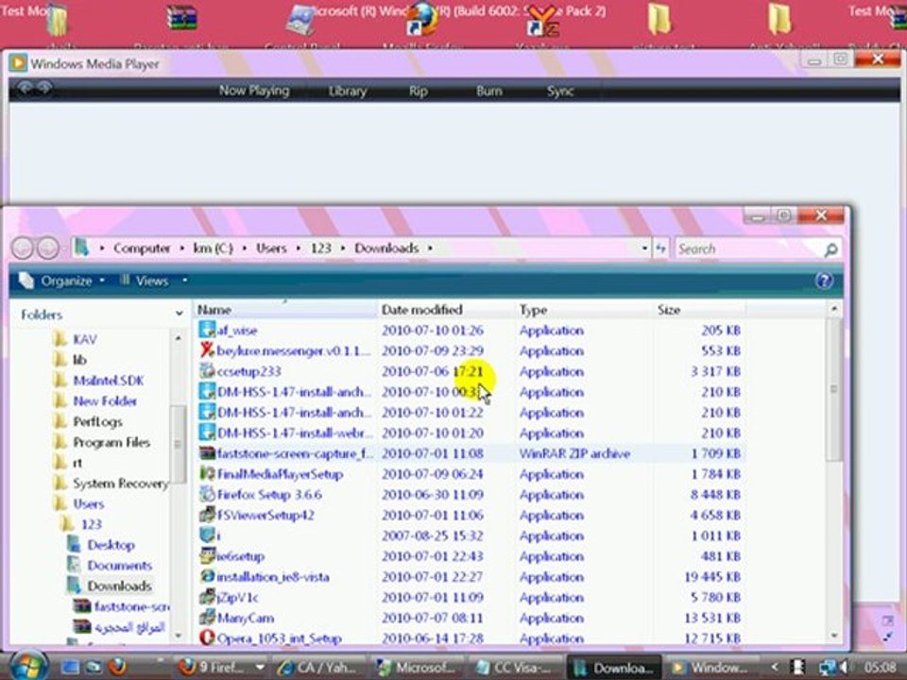Switch to CC Visa taskbar button
Screen dimensions: 907x680
tap(516, 668)
